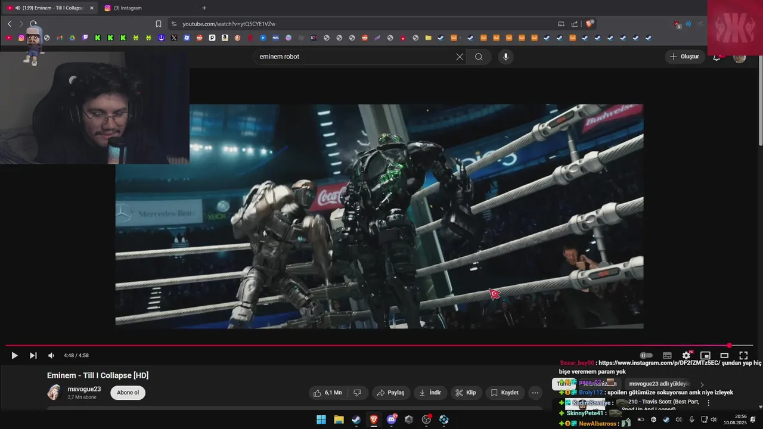This screenshot has width=763, height=429.
Task: Click video title Eminem - Till I Collapse [HD]
Action: click(98, 375)
